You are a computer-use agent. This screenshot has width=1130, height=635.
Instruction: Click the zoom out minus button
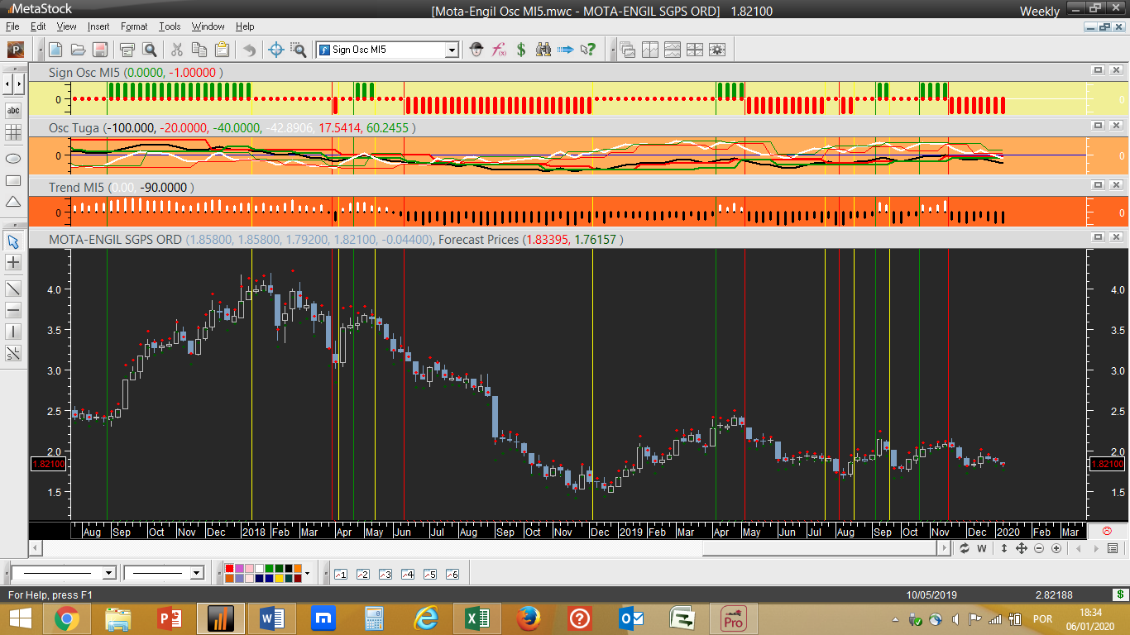1039,548
